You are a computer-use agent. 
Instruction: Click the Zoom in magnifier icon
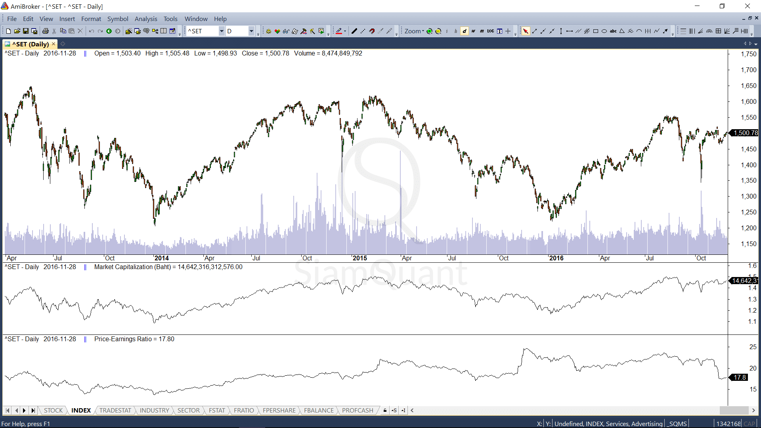[x=429, y=31]
